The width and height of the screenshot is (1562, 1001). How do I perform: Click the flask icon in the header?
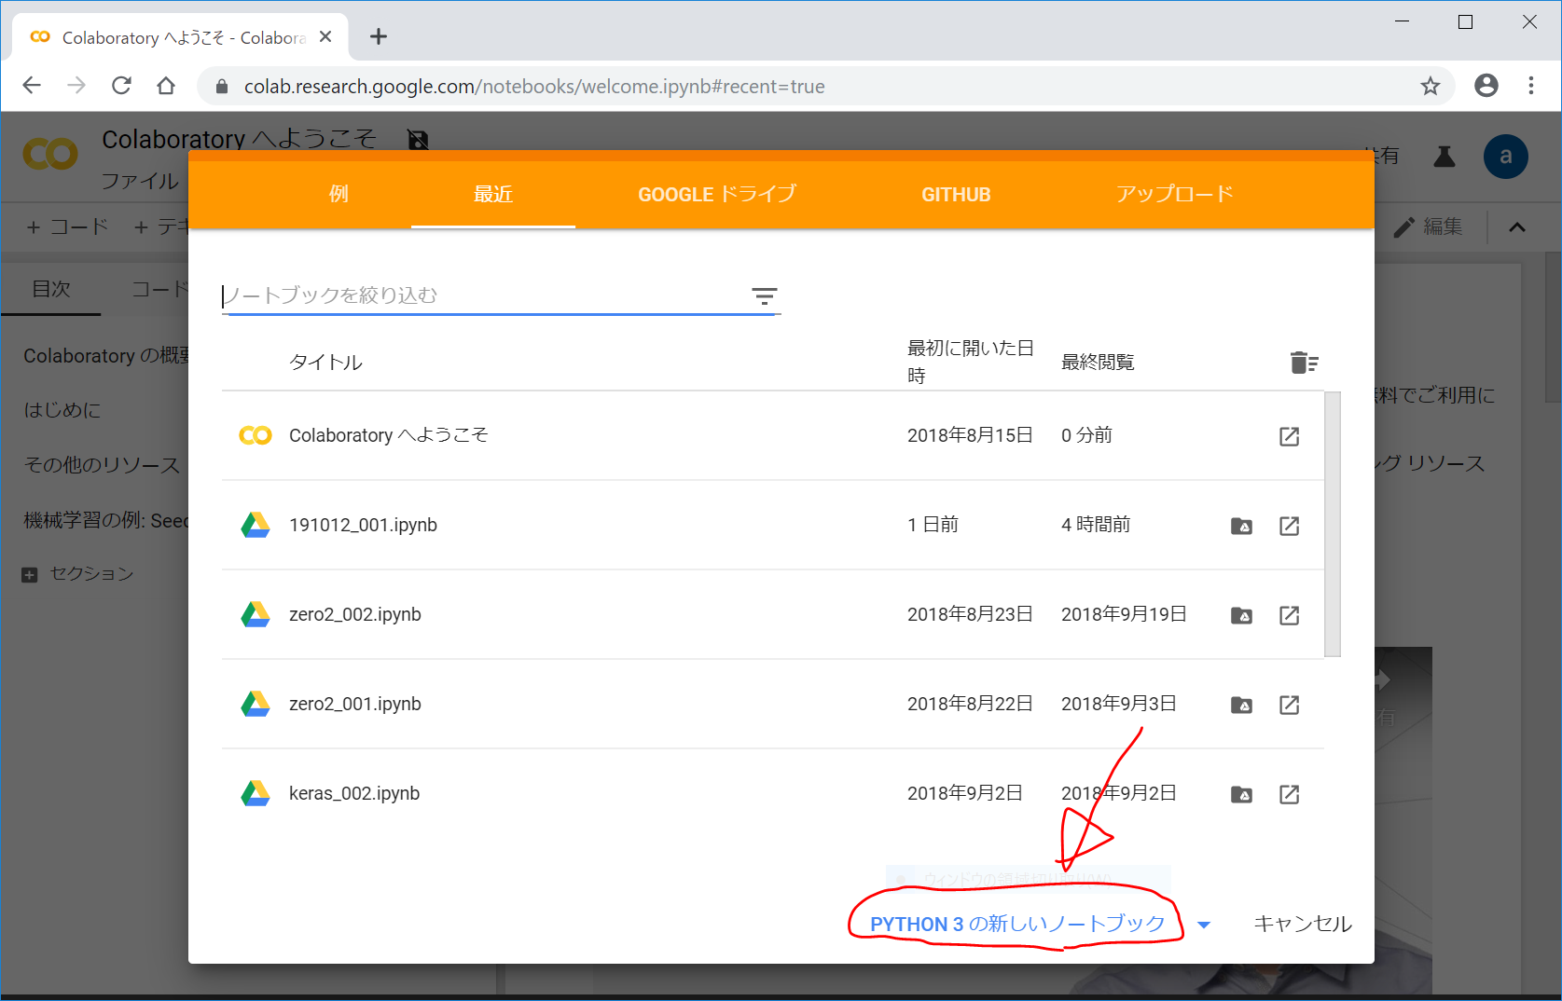point(1445,156)
